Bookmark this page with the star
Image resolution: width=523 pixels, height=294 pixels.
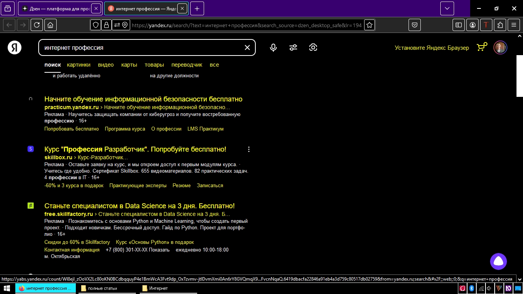point(369,25)
